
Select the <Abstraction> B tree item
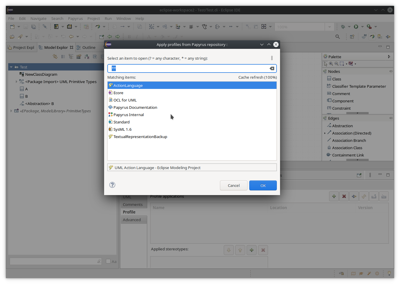click(37, 104)
